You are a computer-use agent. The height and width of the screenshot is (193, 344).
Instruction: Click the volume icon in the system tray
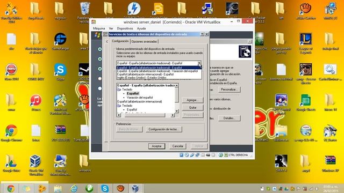tap(317, 189)
